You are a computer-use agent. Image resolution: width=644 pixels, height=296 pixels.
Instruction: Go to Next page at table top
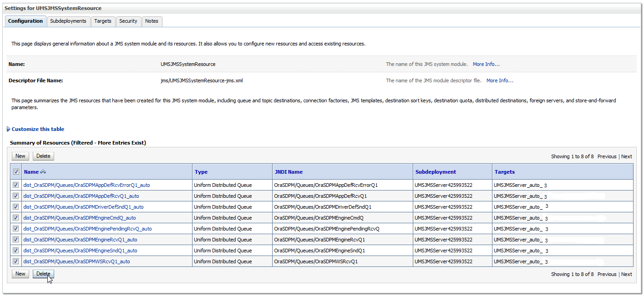click(627, 156)
